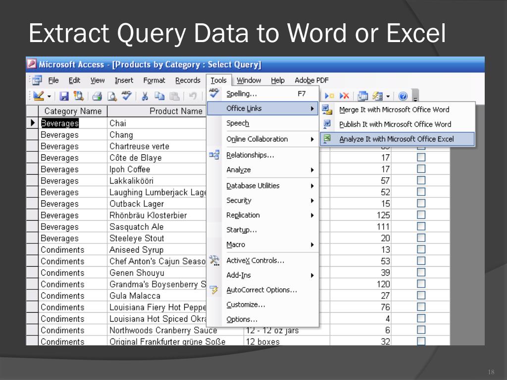Click the New Record toolbar icon

[329, 96]
